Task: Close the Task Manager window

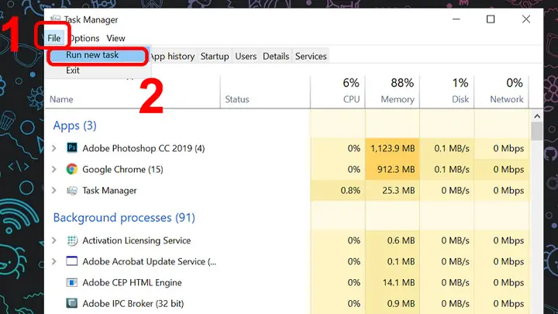Action: click(x=526, y=19)
